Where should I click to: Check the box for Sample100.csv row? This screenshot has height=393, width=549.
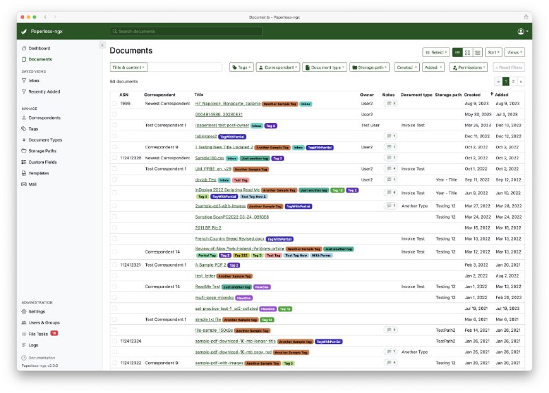115,158
